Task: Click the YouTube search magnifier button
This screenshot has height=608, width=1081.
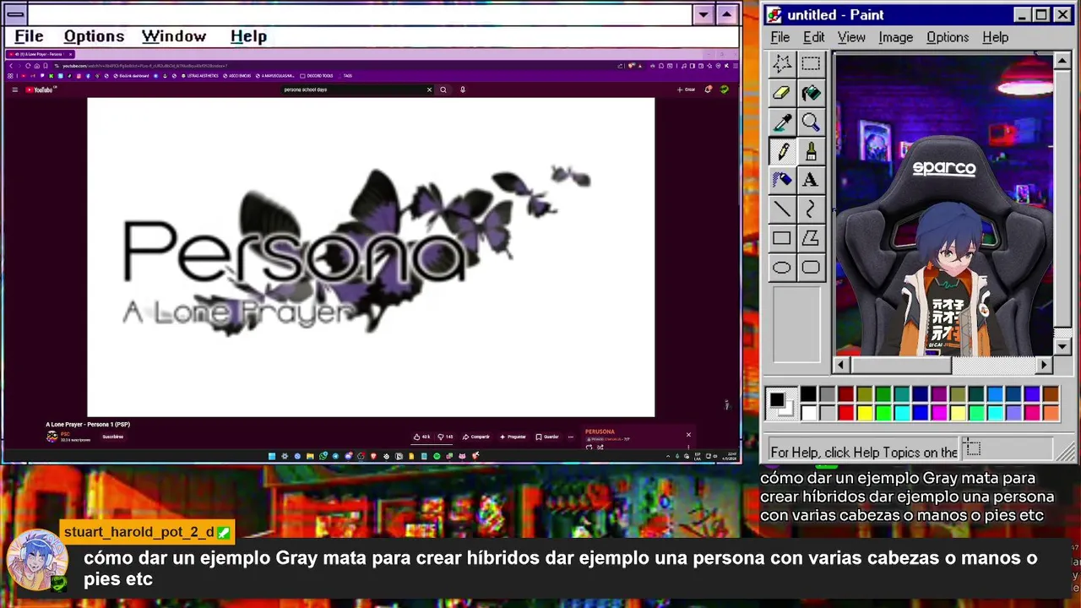Action: [x=443, y=90]
